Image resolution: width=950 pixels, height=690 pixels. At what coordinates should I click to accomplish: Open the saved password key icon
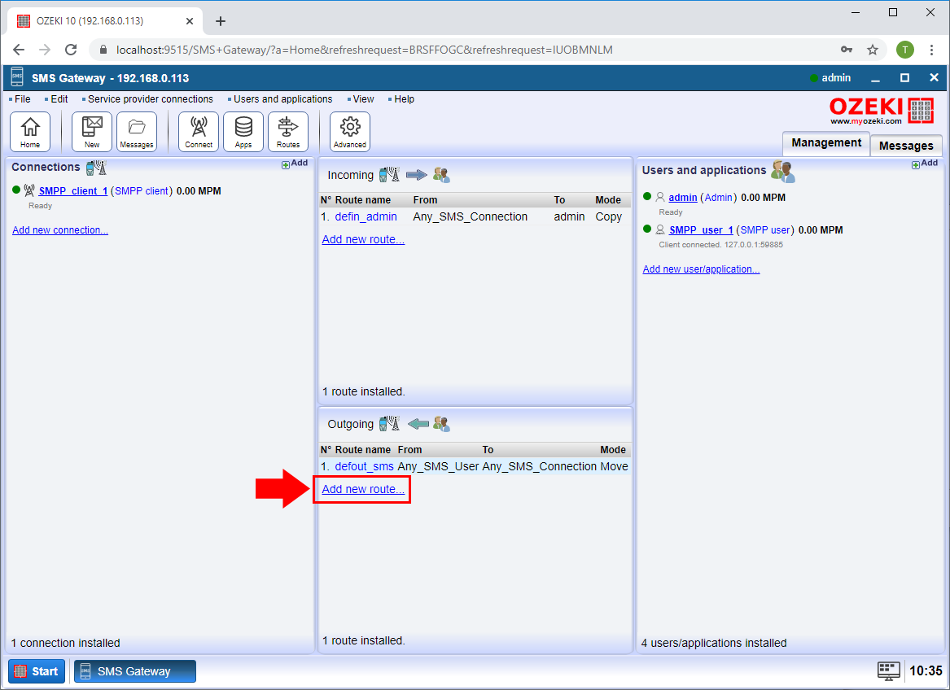(847, 50)
